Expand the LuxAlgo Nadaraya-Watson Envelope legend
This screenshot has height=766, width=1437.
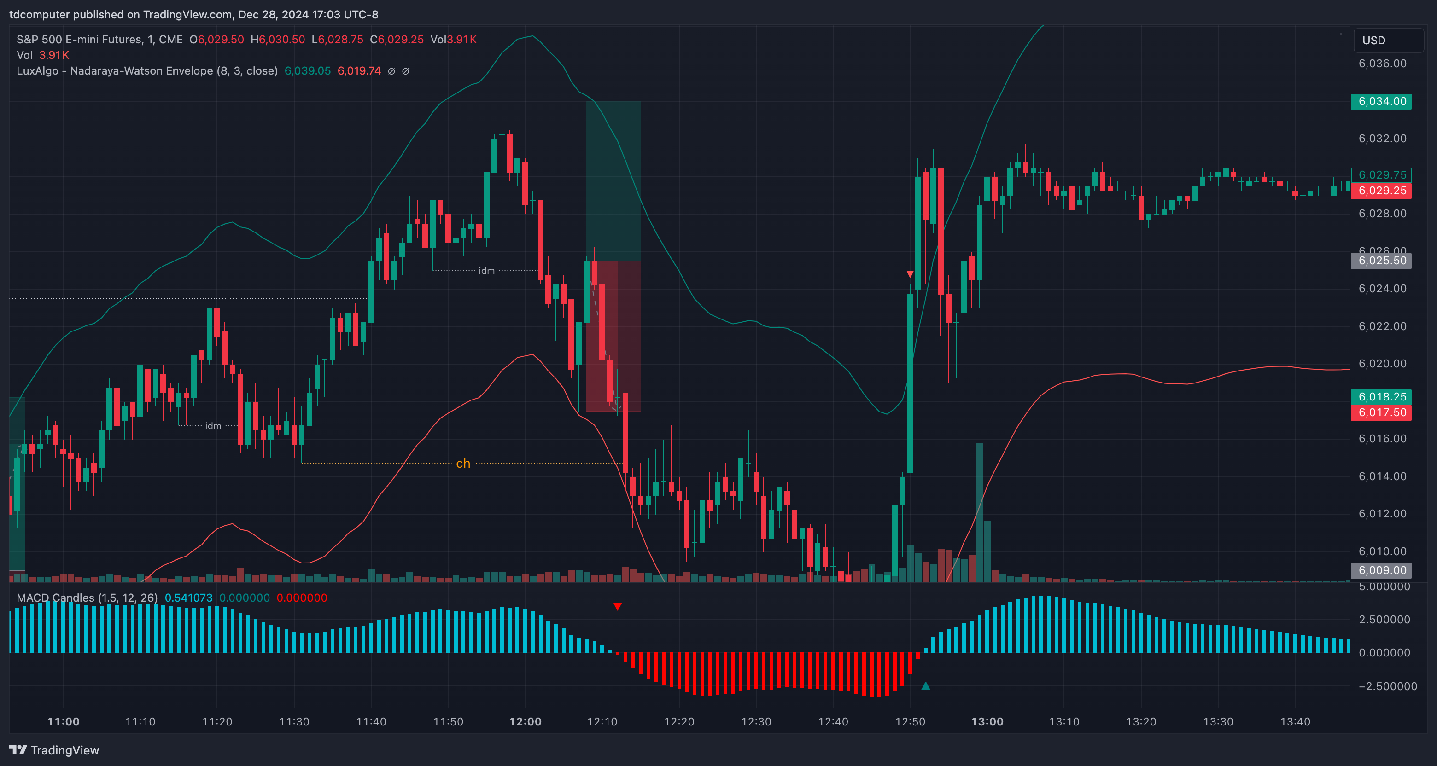pos(147,71)
